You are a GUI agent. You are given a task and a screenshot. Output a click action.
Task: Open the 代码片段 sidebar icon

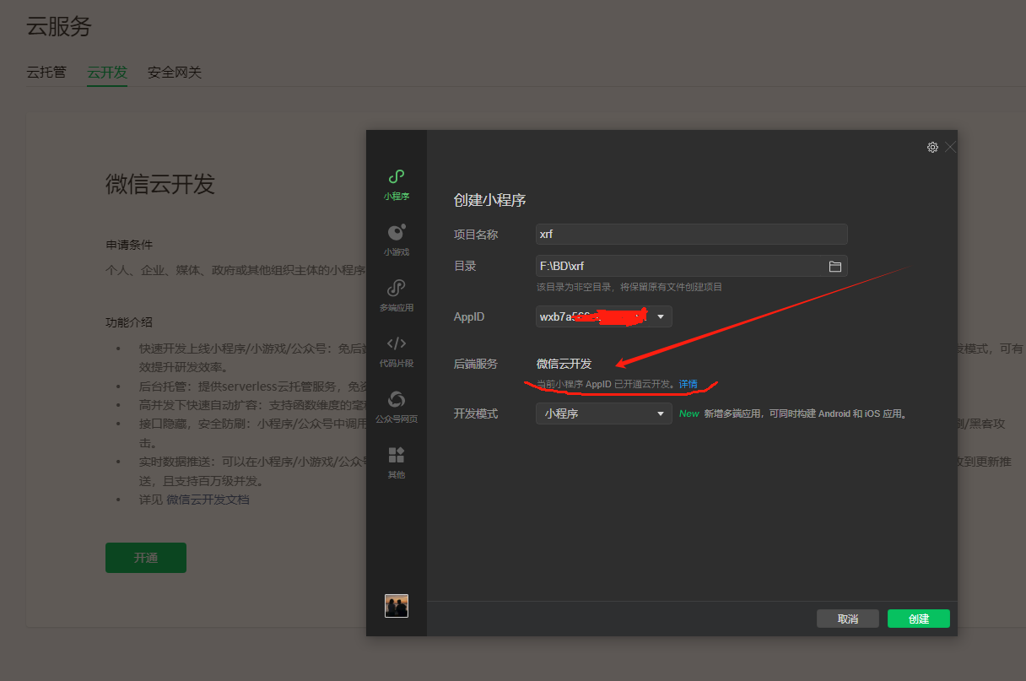coord(396,352)
